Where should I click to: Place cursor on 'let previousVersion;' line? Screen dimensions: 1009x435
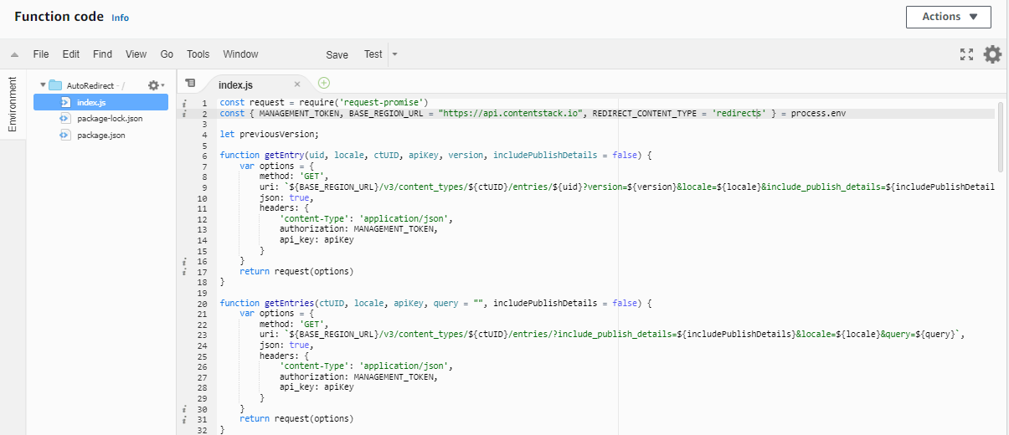270,134
